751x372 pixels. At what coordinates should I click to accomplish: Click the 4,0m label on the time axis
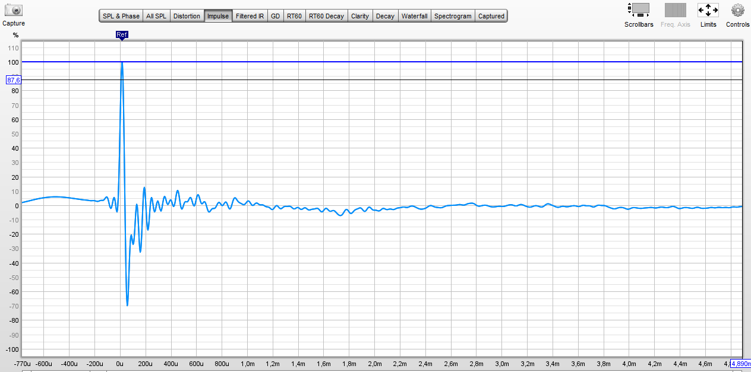629,364
